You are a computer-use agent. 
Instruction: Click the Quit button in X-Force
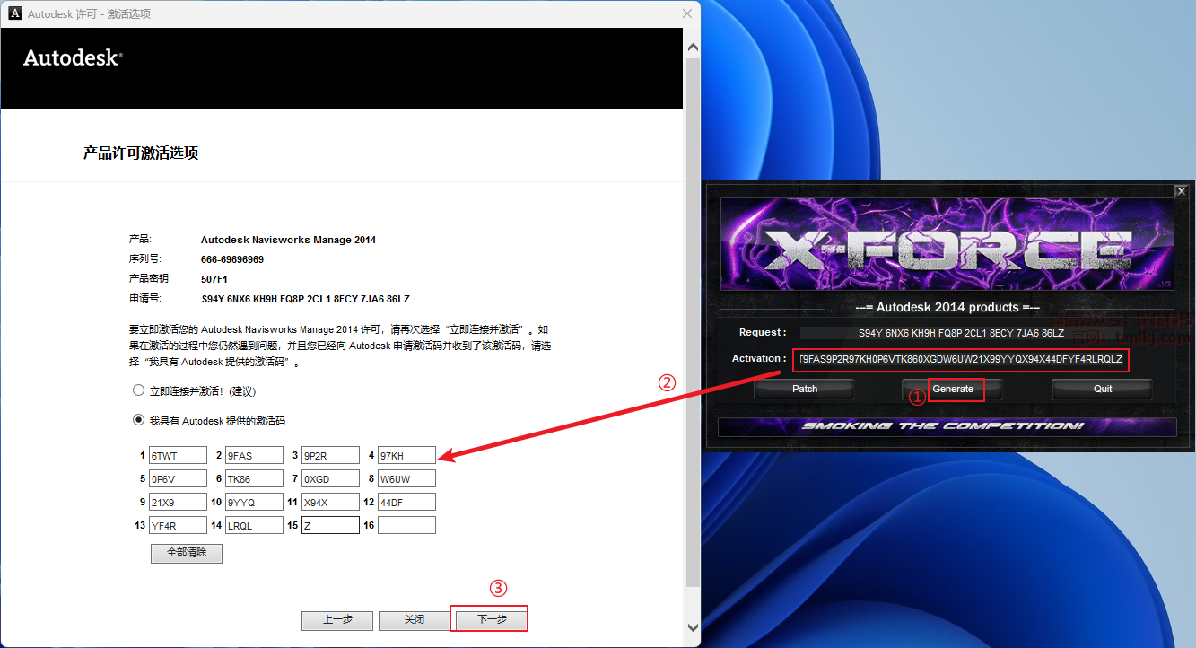pyautogui.click(x=1103, y=389)
